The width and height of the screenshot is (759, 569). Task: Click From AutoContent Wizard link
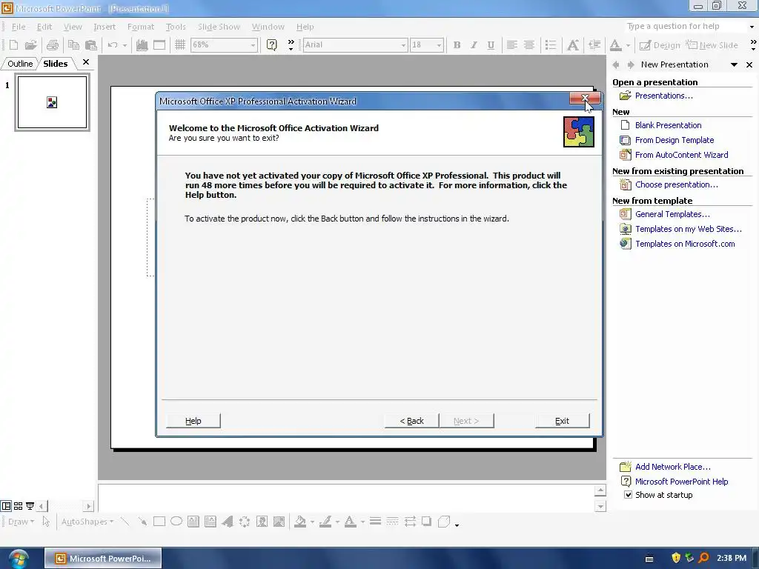point(682,155)
